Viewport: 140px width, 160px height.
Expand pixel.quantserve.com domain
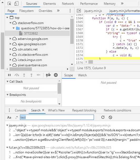10,65
